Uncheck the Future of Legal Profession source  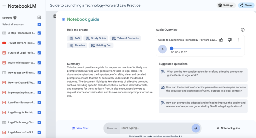(39, 53)
